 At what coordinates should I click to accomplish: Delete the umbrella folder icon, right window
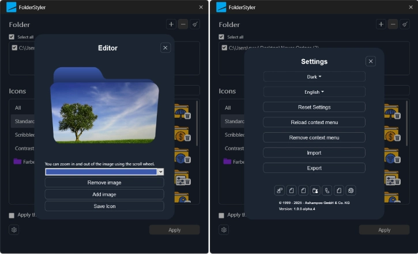[397, 116]
